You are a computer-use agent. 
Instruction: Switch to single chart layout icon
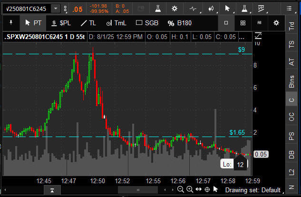click(226, 23)
